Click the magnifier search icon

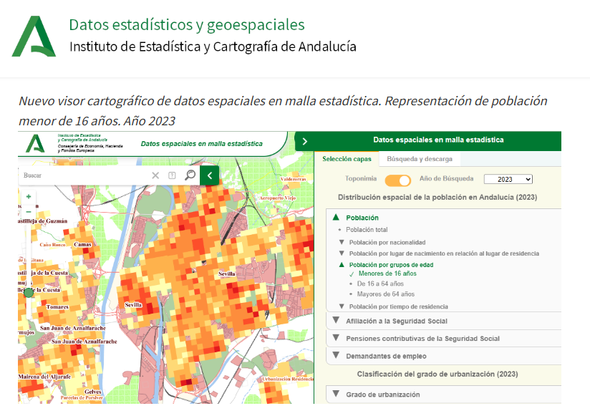(x=190, y=175)
